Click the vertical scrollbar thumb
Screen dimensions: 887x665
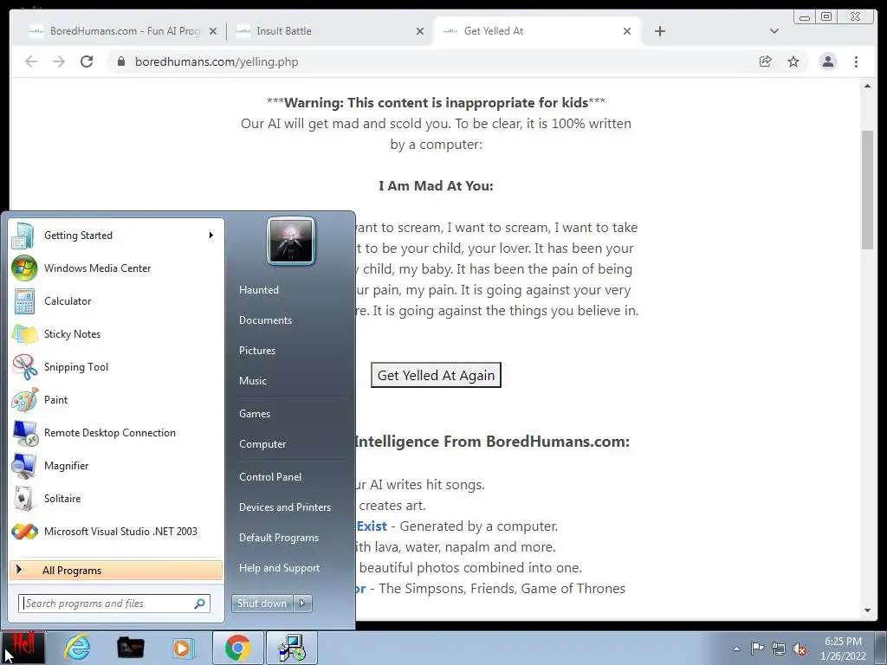coord(867,190)
